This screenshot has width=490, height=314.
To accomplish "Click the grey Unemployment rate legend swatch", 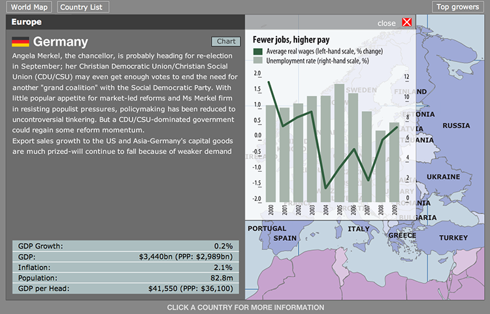I will [258, 61].
